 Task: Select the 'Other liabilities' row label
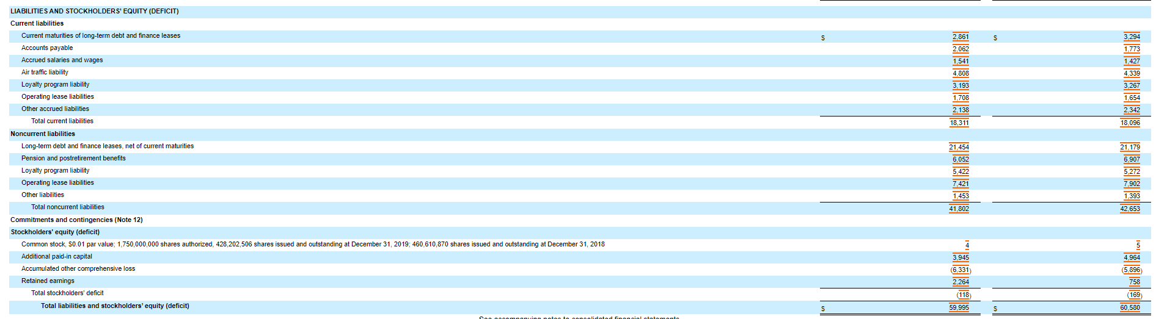43,195
